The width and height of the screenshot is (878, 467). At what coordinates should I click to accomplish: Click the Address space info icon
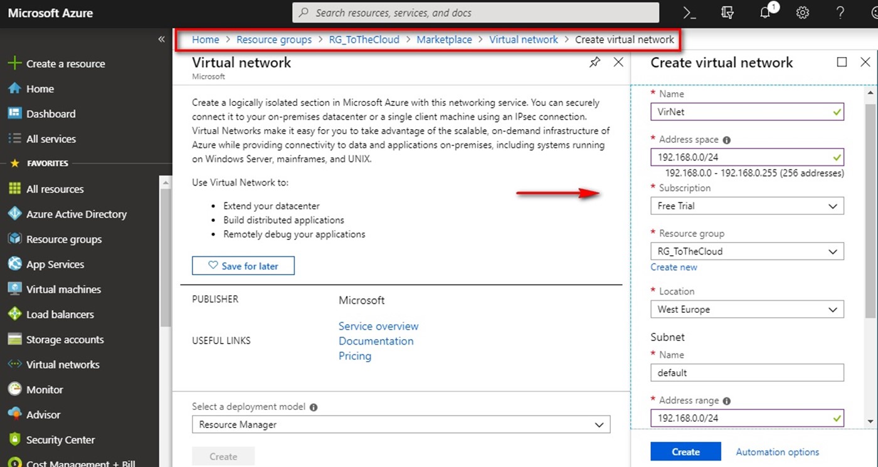pyautogui.click(x=726, y=140)
